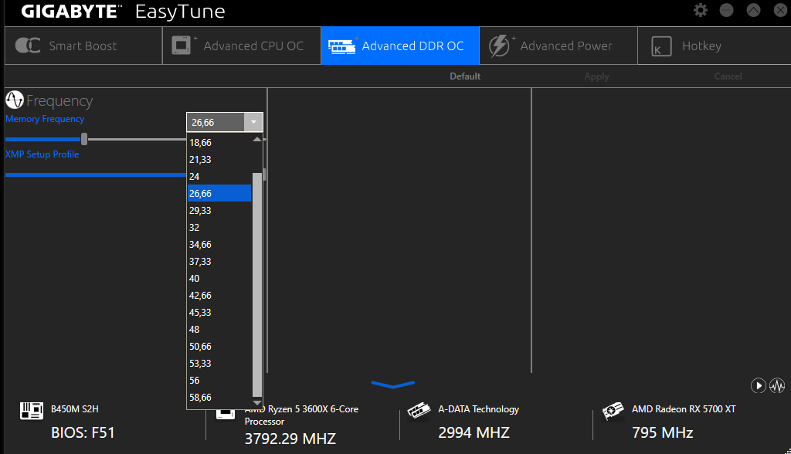Click the B450M S2H motherboard icon
The height and width of the screenshot is (454, 791).
pos(31,411)
